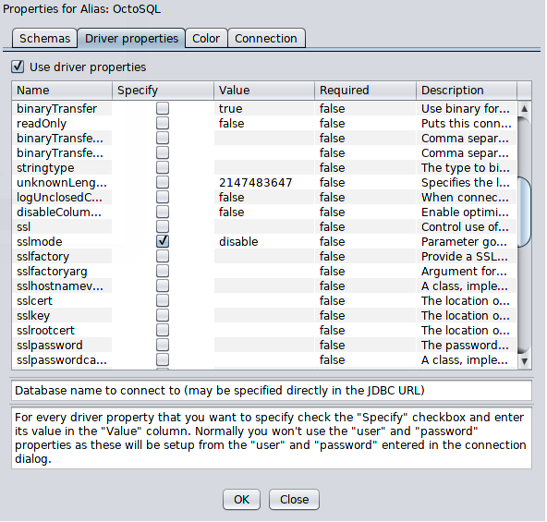The height and width of the screenshot is (522, 547).
Task: Select the disable value cell for sslmode
Action: (264, 241)
